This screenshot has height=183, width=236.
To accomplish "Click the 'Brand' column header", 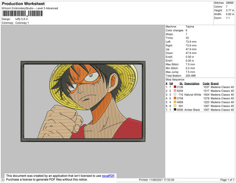I will pyautogui.click(x=214, y=84).
